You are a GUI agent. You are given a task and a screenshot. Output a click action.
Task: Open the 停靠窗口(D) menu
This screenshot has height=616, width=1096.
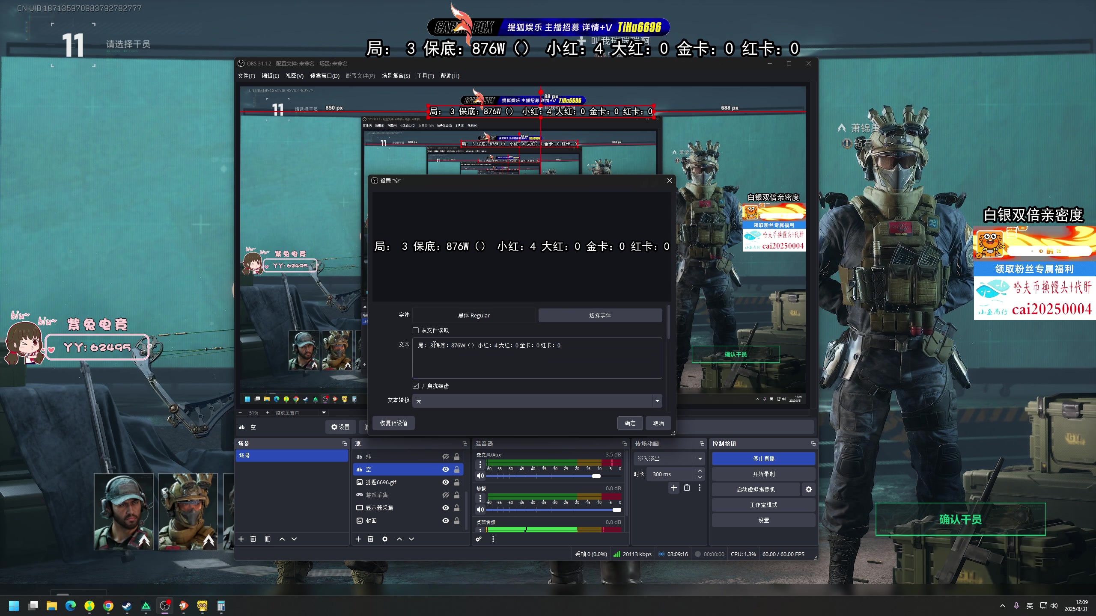(x=325, y=76)
